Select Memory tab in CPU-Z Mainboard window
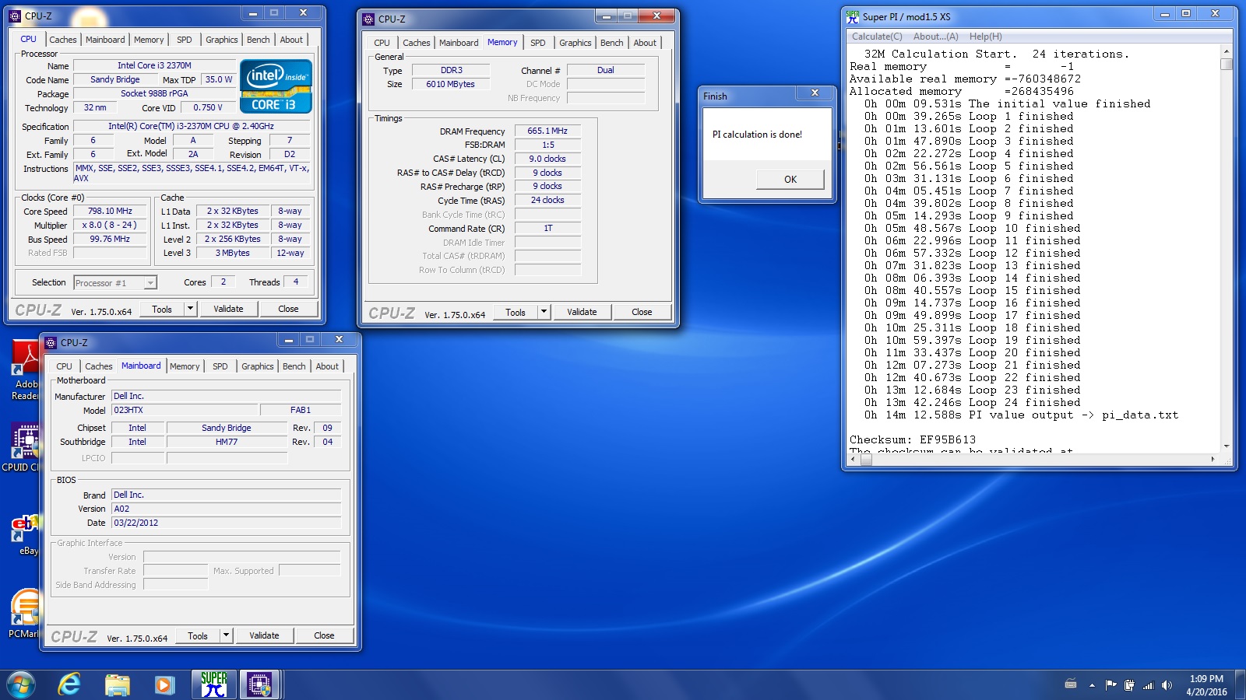 point(185,366)
